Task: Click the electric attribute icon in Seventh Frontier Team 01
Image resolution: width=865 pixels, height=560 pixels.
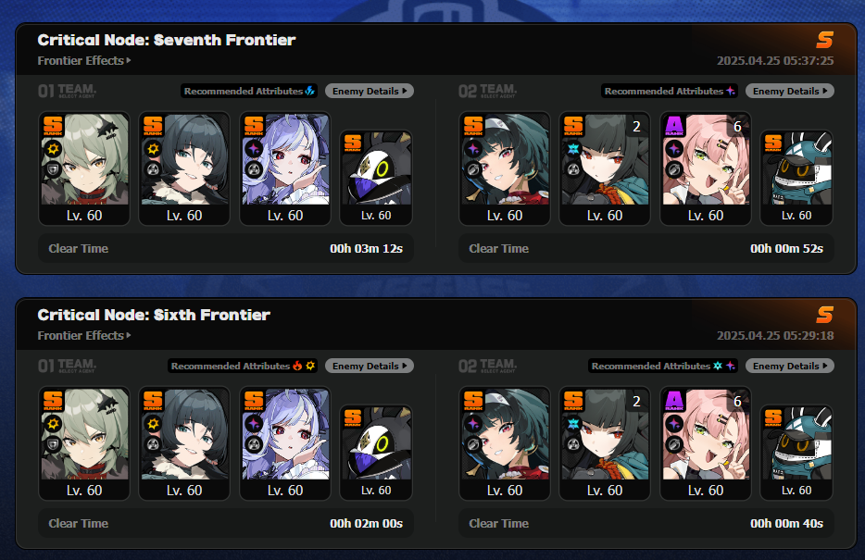Action: coord(310,91)
